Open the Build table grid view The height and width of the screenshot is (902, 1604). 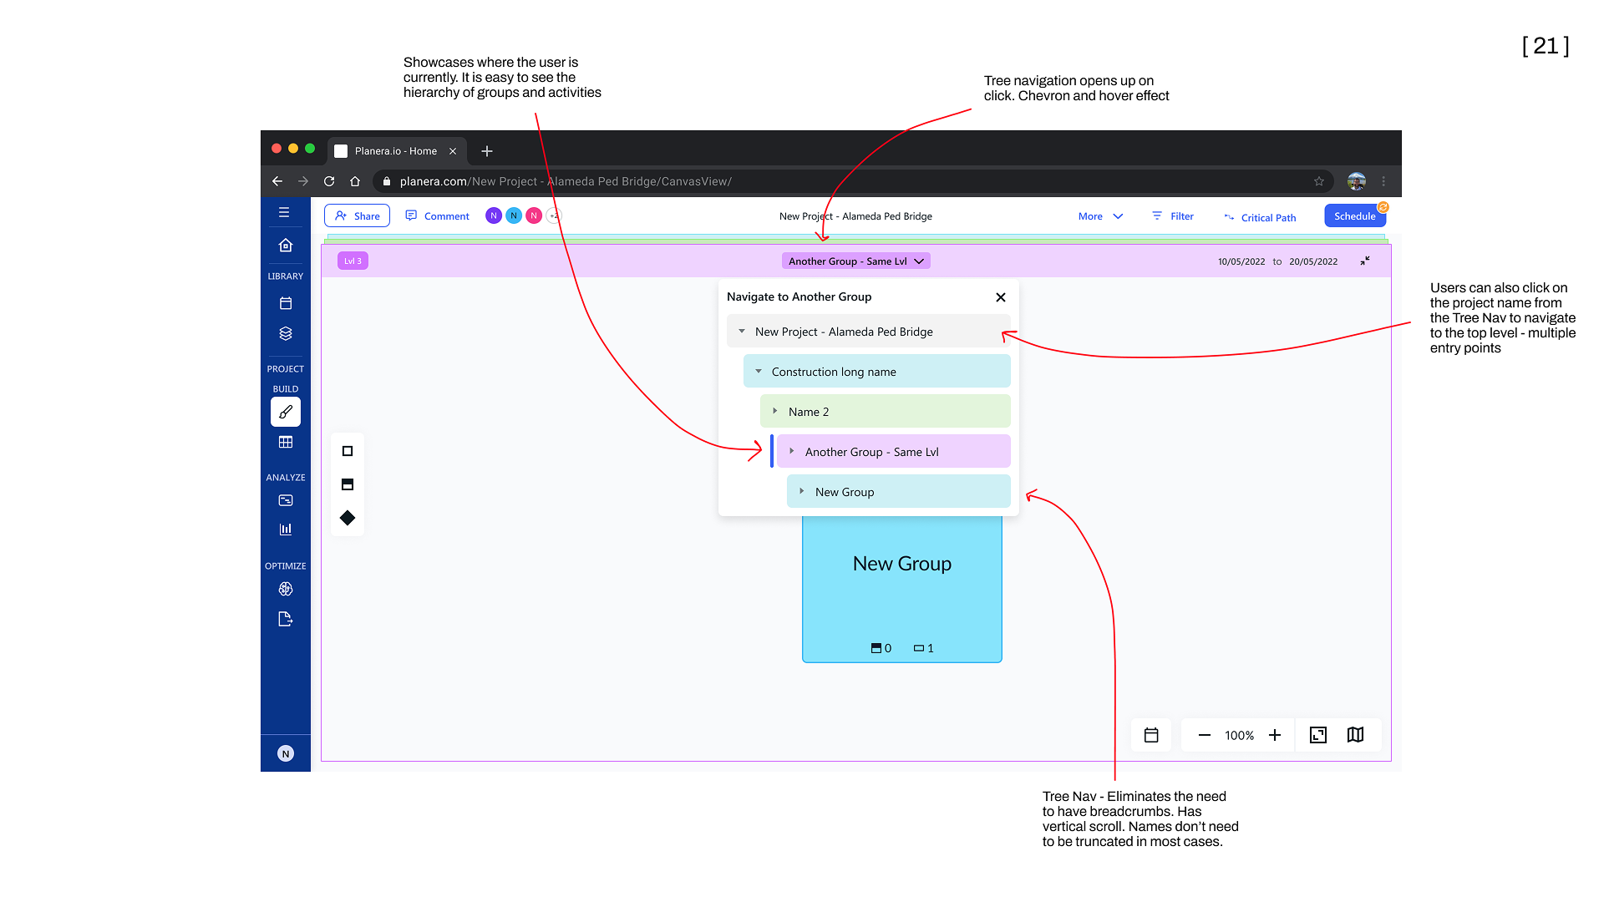coord(286,442)
